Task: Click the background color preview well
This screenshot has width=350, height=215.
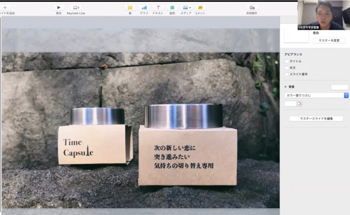Action: pos(339,87)
